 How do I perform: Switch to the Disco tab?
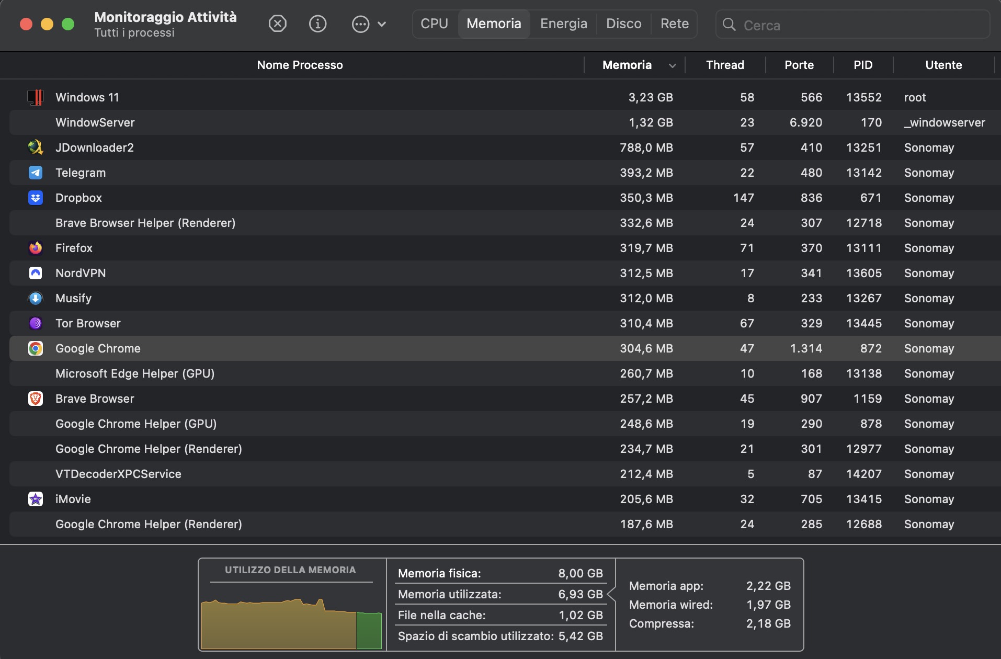[623, 24]
